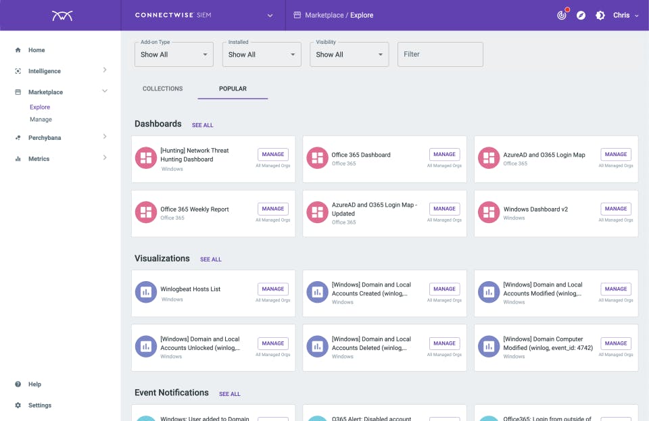
Task: Click Manage on Accounts Deleted visualization card
Action: click(x=445, y=343)
